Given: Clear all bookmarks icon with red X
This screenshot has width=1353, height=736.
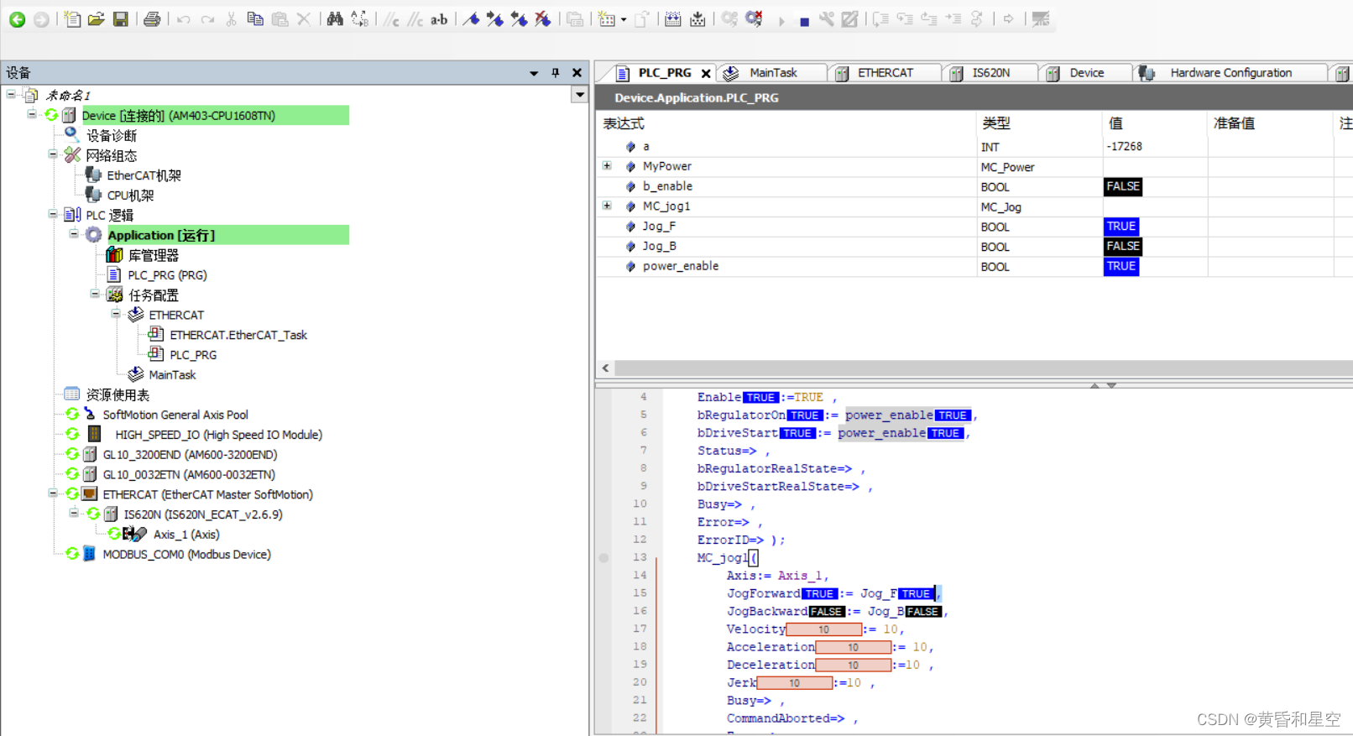Looking at the screenshot, I should pos(543,19).
